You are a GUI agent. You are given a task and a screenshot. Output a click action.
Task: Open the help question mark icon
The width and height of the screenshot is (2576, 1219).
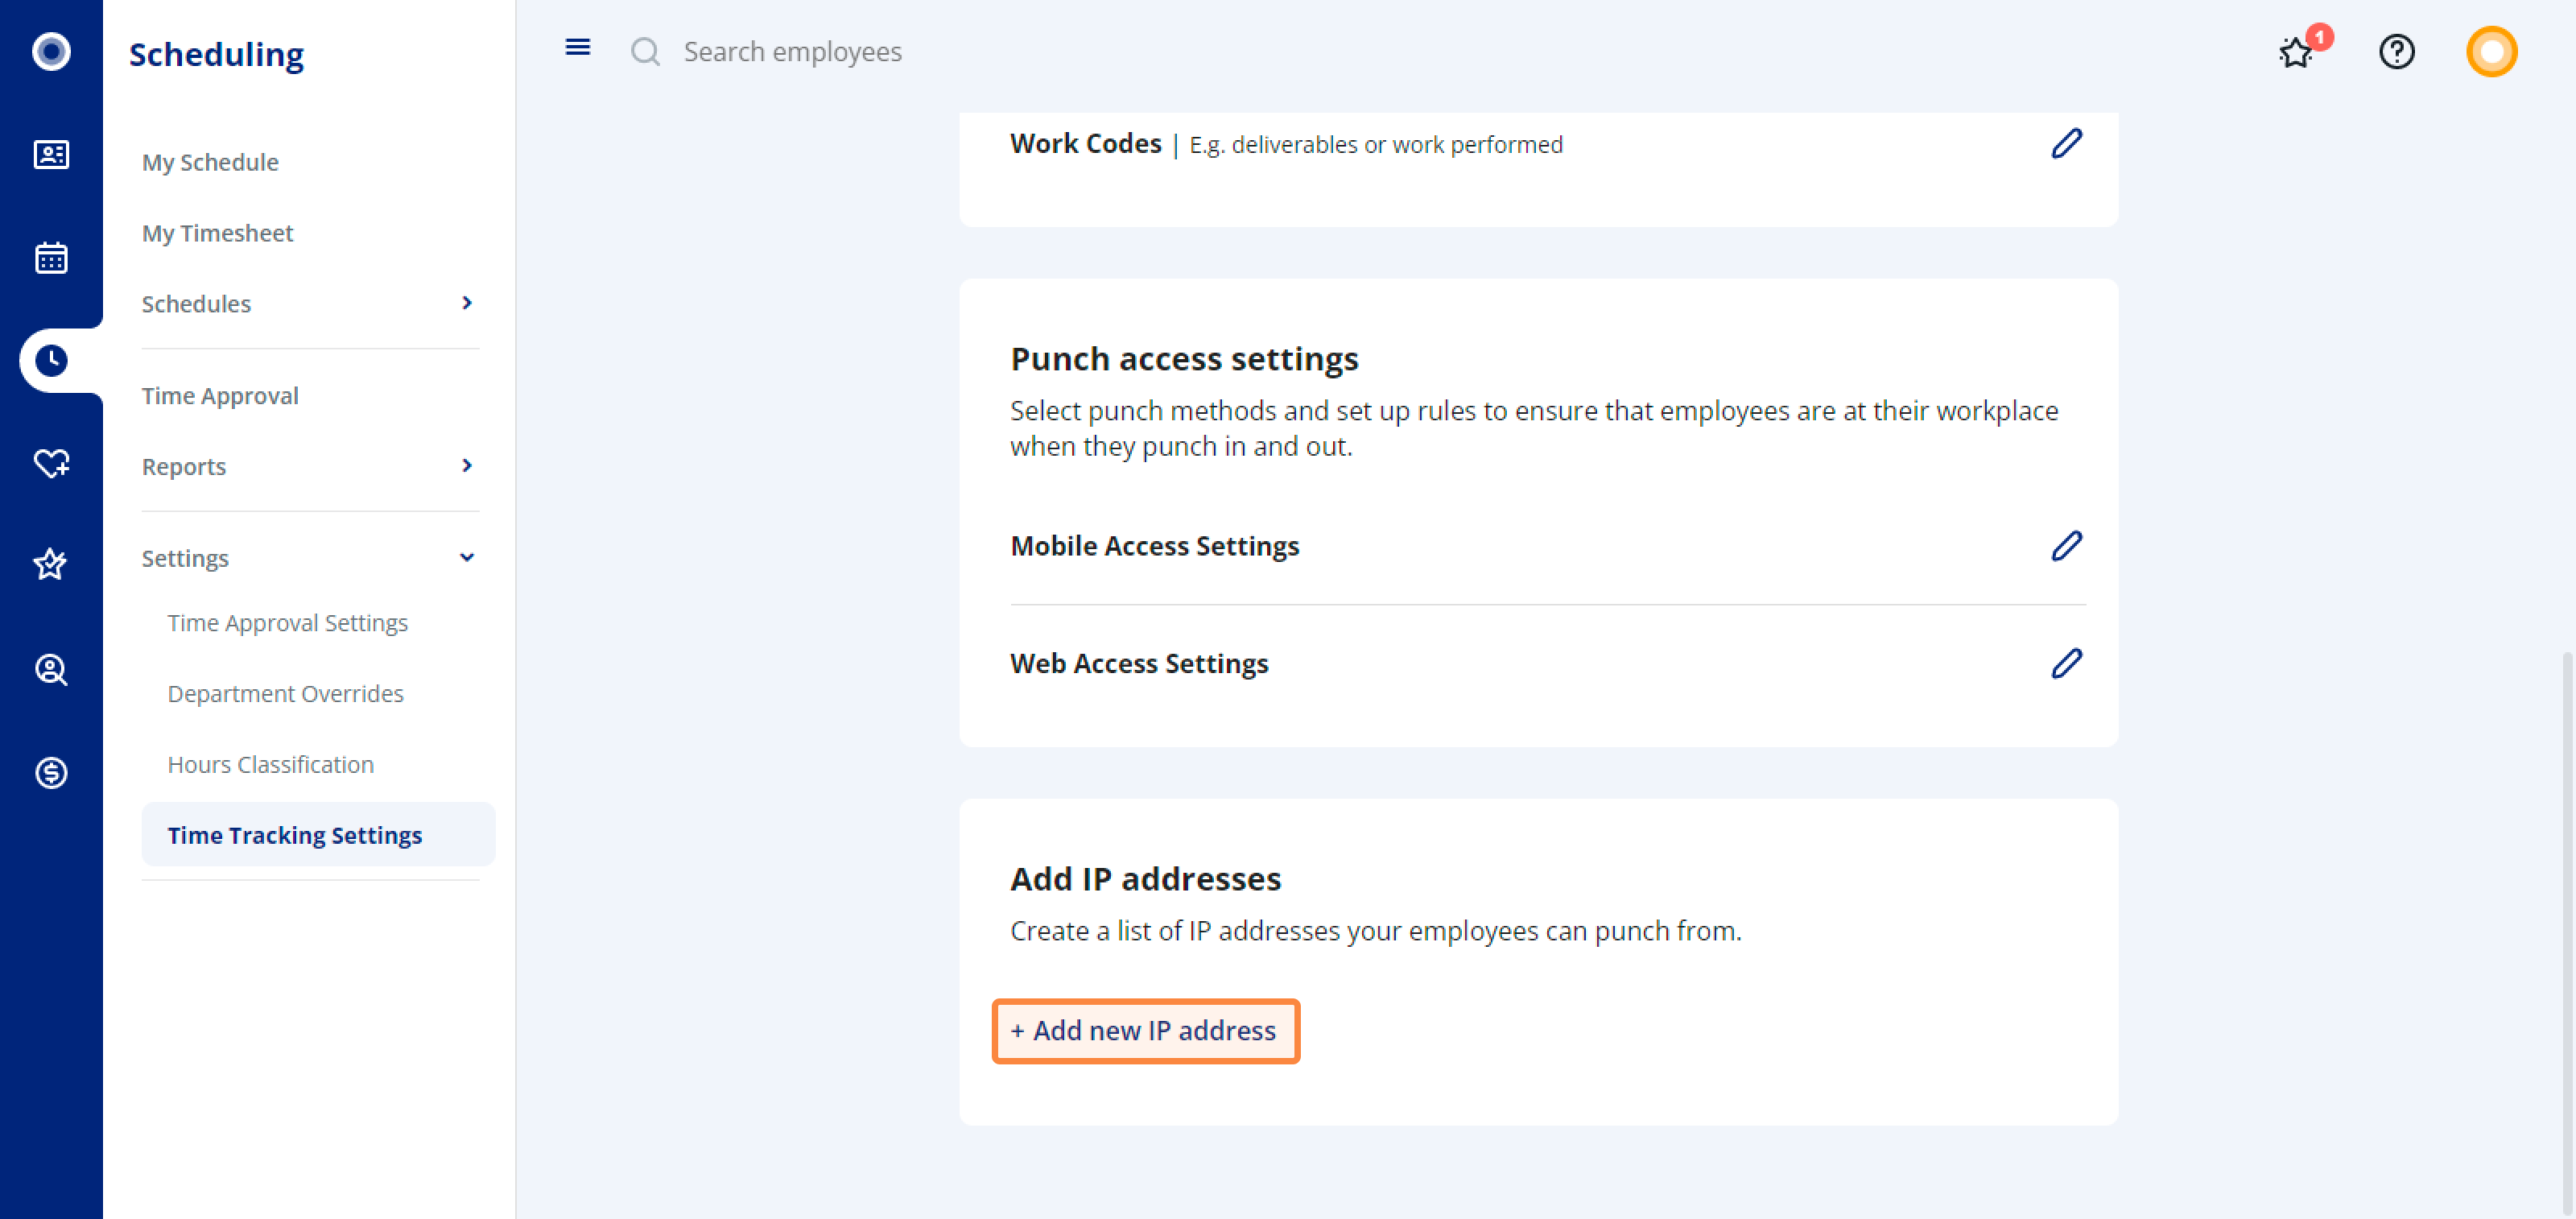coord(2396,51)
